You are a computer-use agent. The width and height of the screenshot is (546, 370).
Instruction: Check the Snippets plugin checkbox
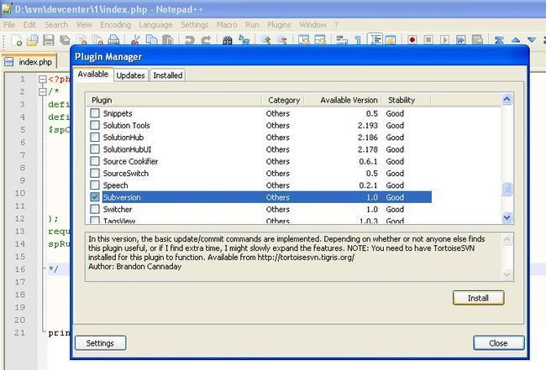tap(95, 113)
